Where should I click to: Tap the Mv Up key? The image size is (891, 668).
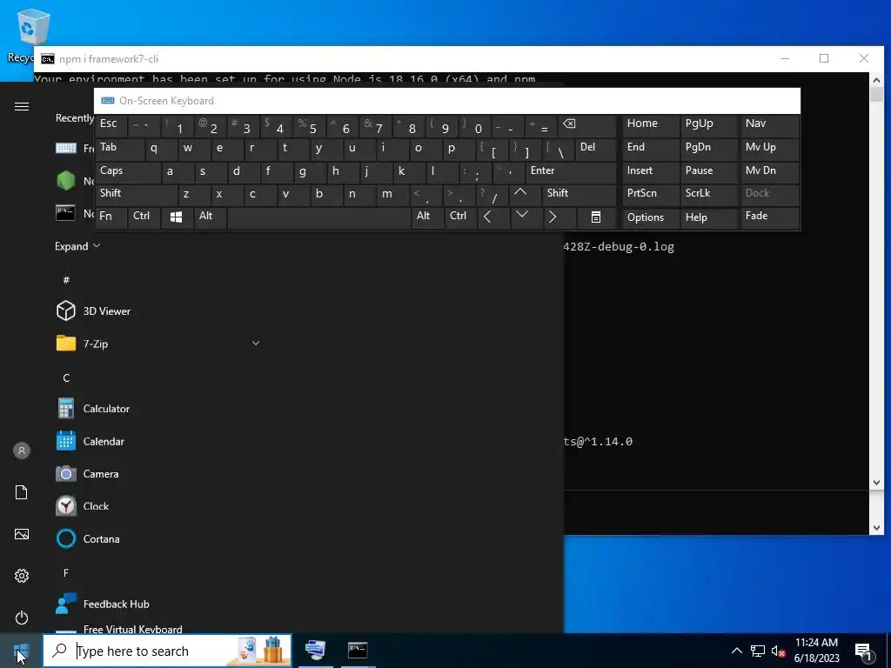coord(769,149)
